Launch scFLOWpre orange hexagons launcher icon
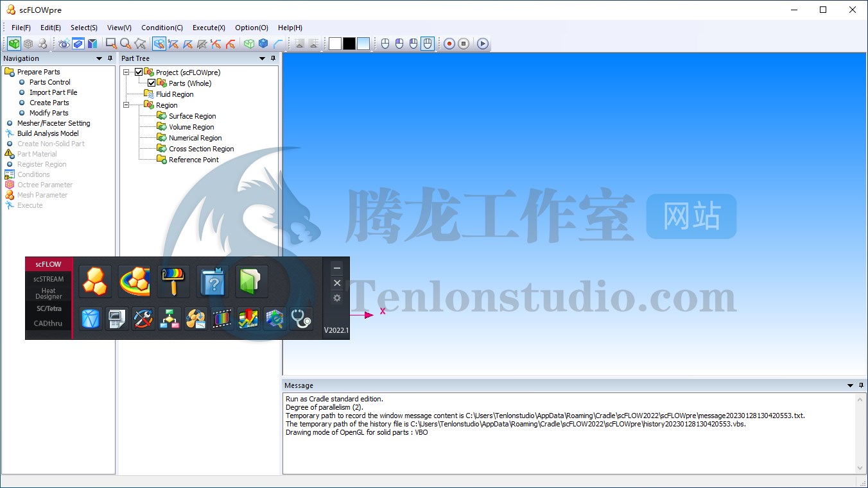 pos(96,282)
